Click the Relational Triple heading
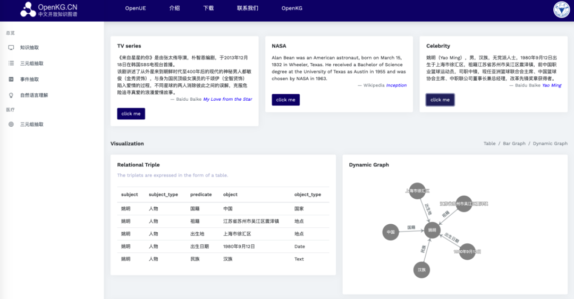Image resolution: width=574 pixels, height=299 pixels. [x=138, y=165]
